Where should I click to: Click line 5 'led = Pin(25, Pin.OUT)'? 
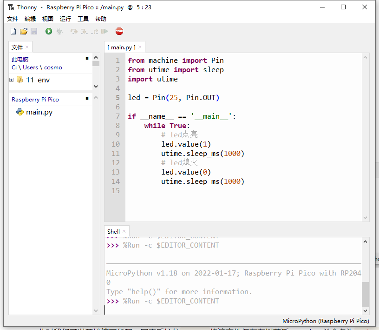tap(173, 98)
